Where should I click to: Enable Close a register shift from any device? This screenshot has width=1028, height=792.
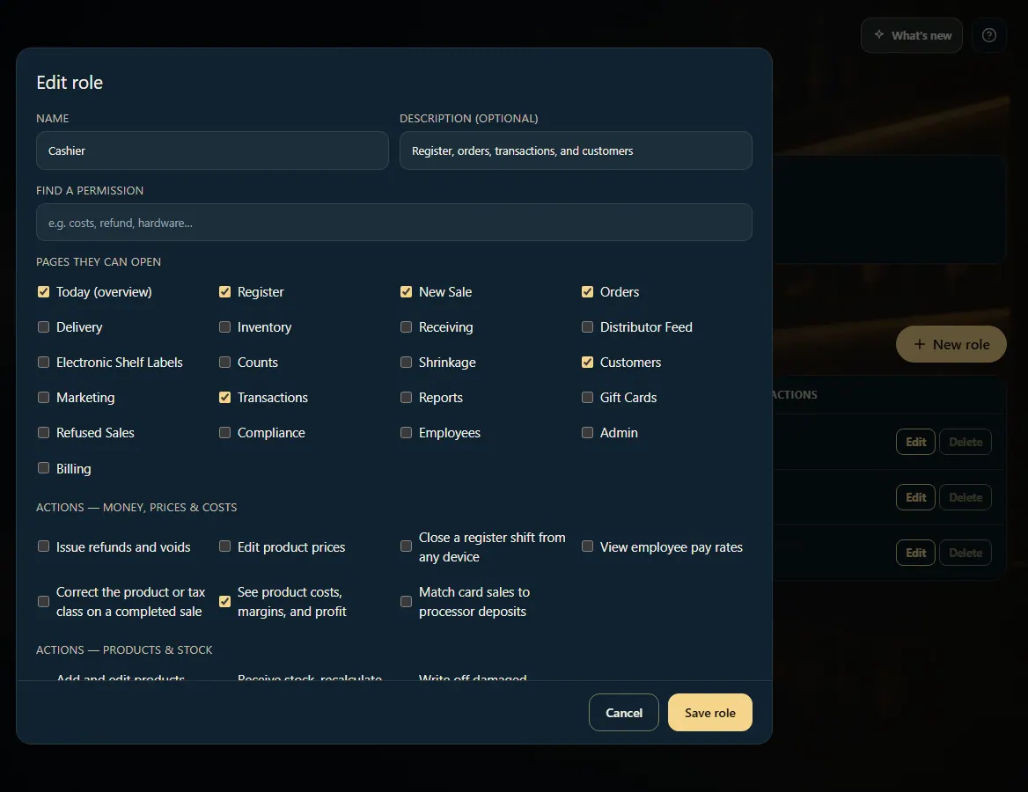click(x=406, y=546)
